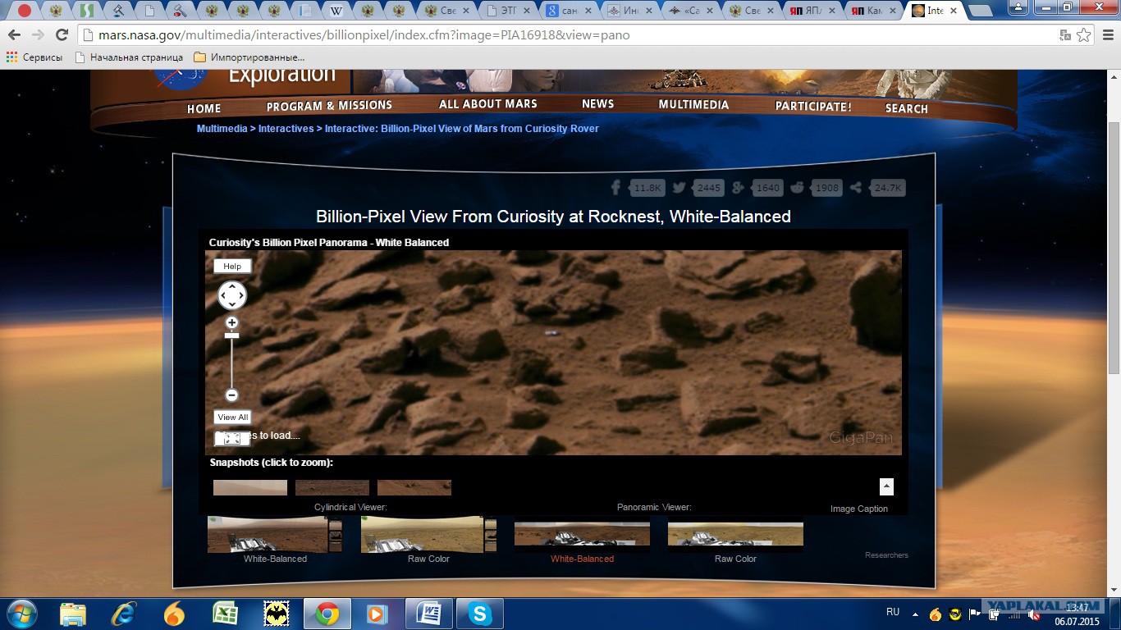Reload the page with the refresh icon

[x=62, y=35]
